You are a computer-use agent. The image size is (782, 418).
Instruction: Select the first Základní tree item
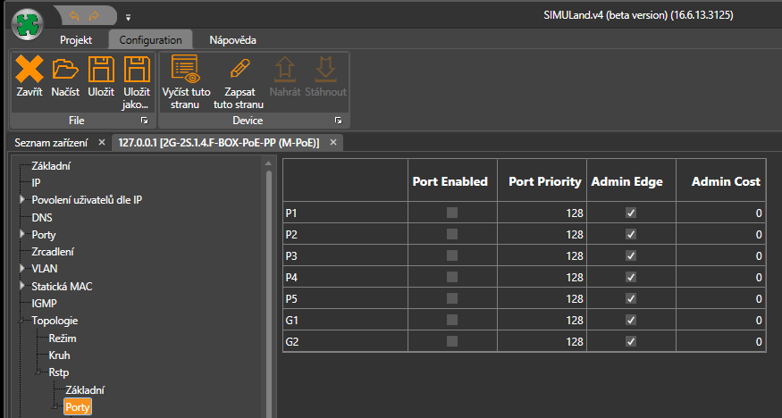[51, 166]
